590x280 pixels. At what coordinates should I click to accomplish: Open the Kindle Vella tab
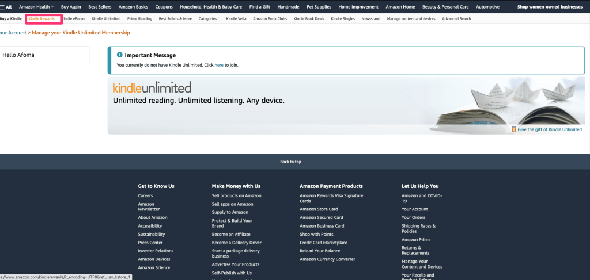(x=236, y=19)
